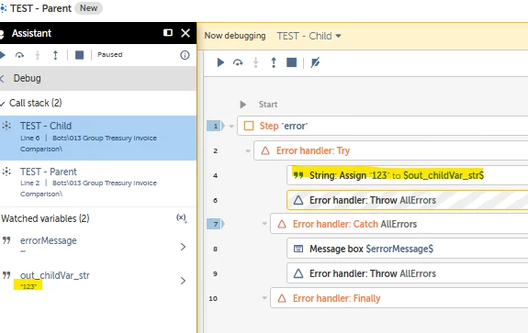Click the out_childVar_str variable name
Image resolution: width=528 pixels, height=333 pixels.
click(x=55, y=275)
